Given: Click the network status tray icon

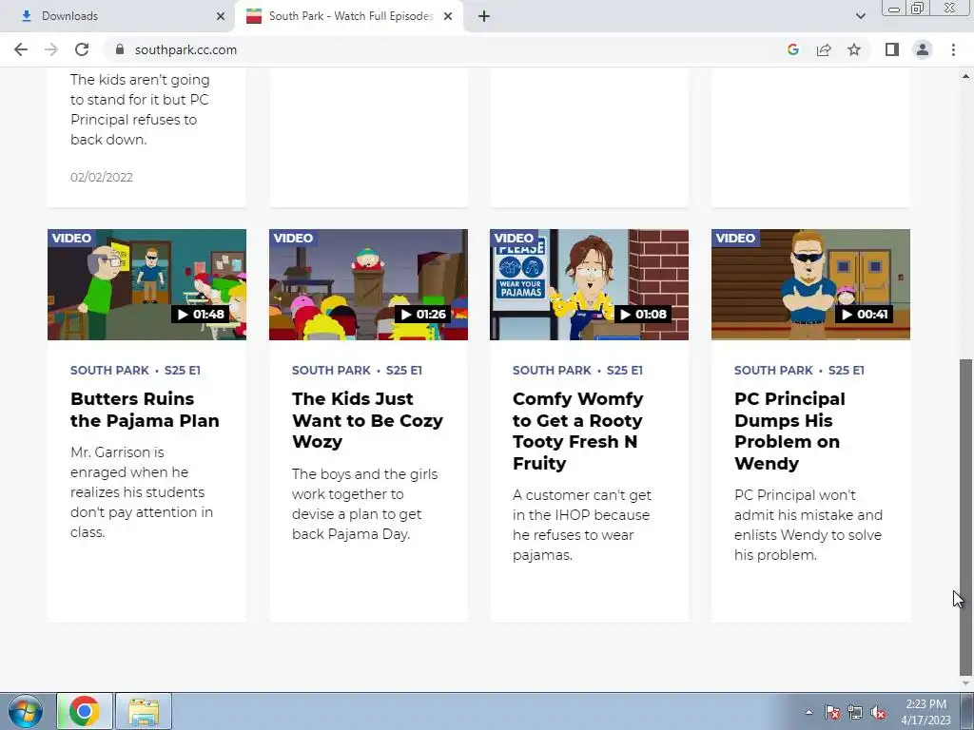Looking at the screenshot, I should point(855,712).
